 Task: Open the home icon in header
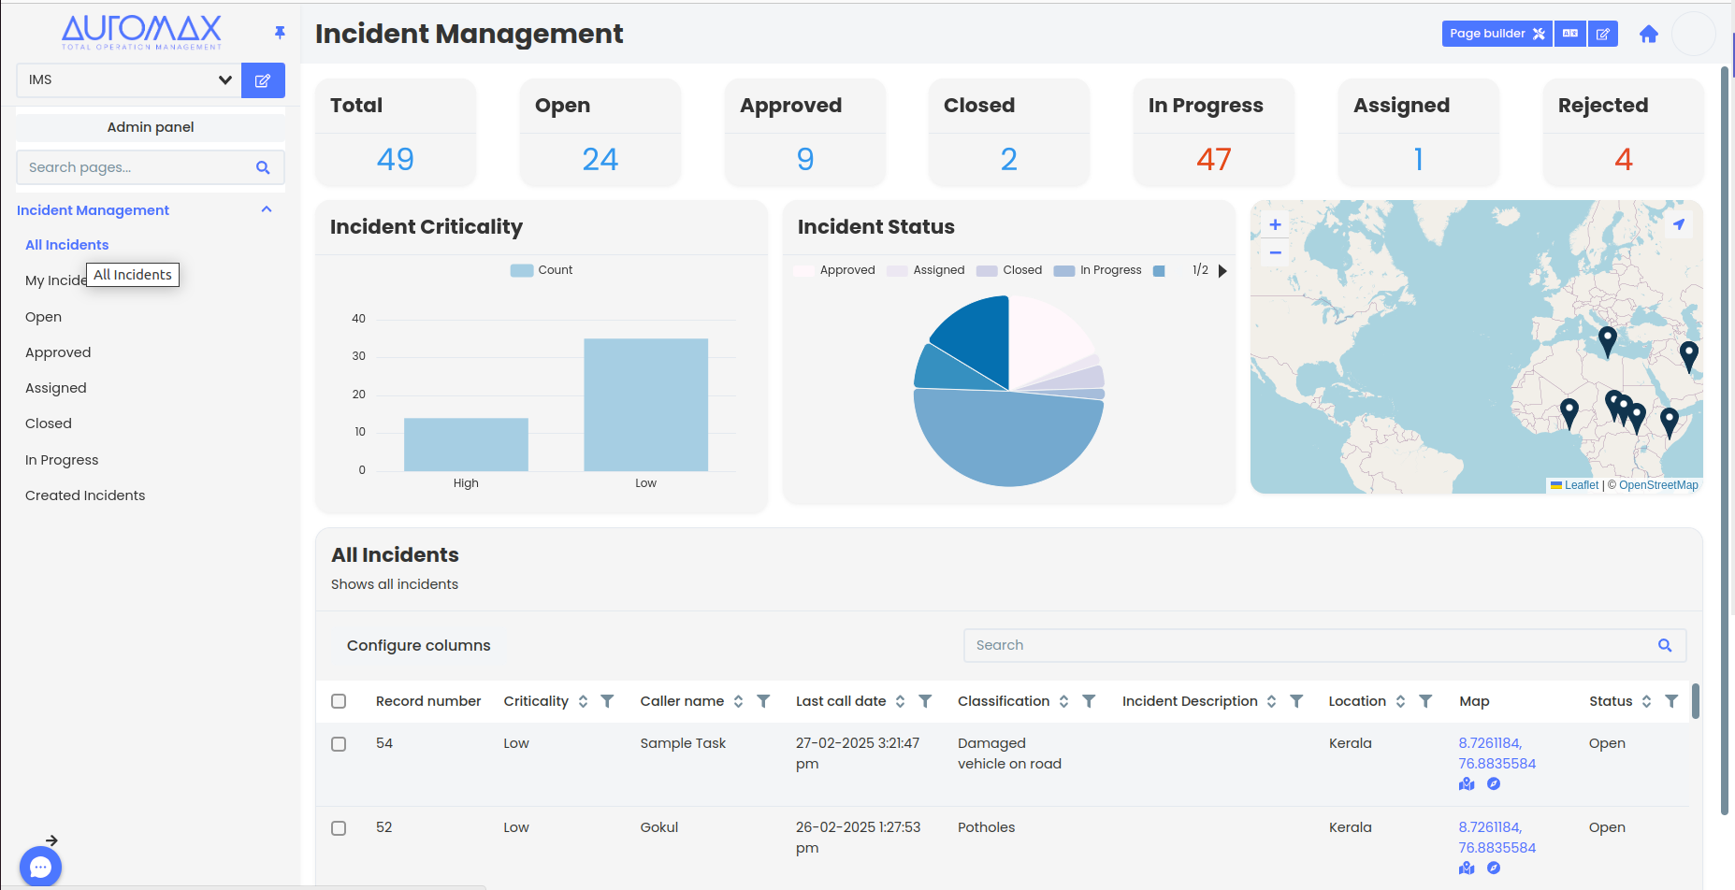[1648, 34]
